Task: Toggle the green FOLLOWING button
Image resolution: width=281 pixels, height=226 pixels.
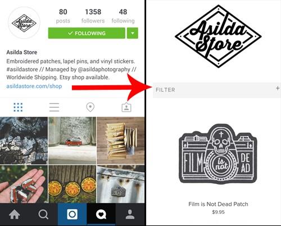Action: pos(87,33)
